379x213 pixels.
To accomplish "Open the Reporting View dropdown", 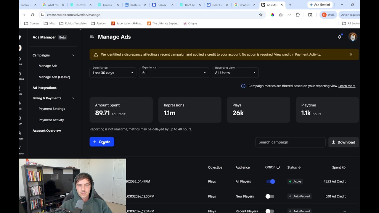I will [235, 72].
